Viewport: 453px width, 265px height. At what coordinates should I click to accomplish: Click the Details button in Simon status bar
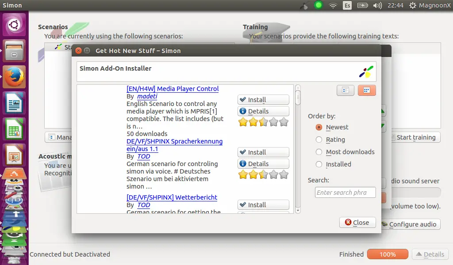click(430, 254)
